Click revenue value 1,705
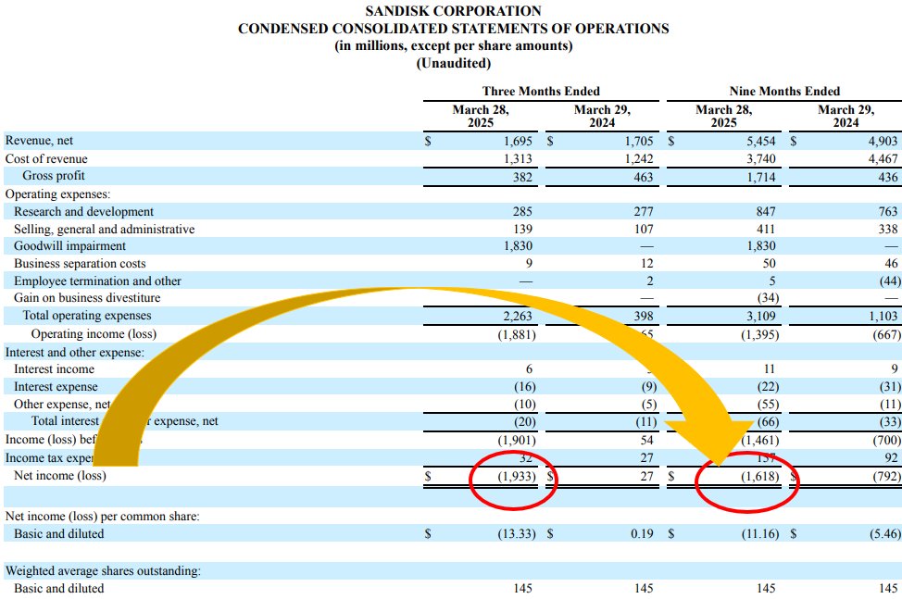Screen dimensions: 902x599 (639, 142)
